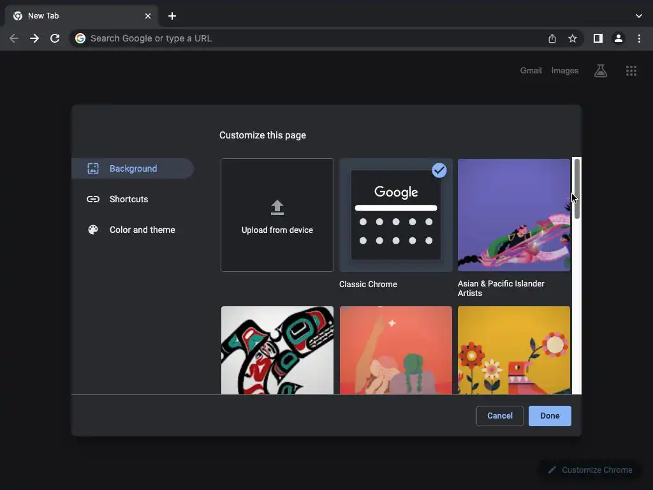
Task: Close the New Tab tab
Action: coord(148,16)
